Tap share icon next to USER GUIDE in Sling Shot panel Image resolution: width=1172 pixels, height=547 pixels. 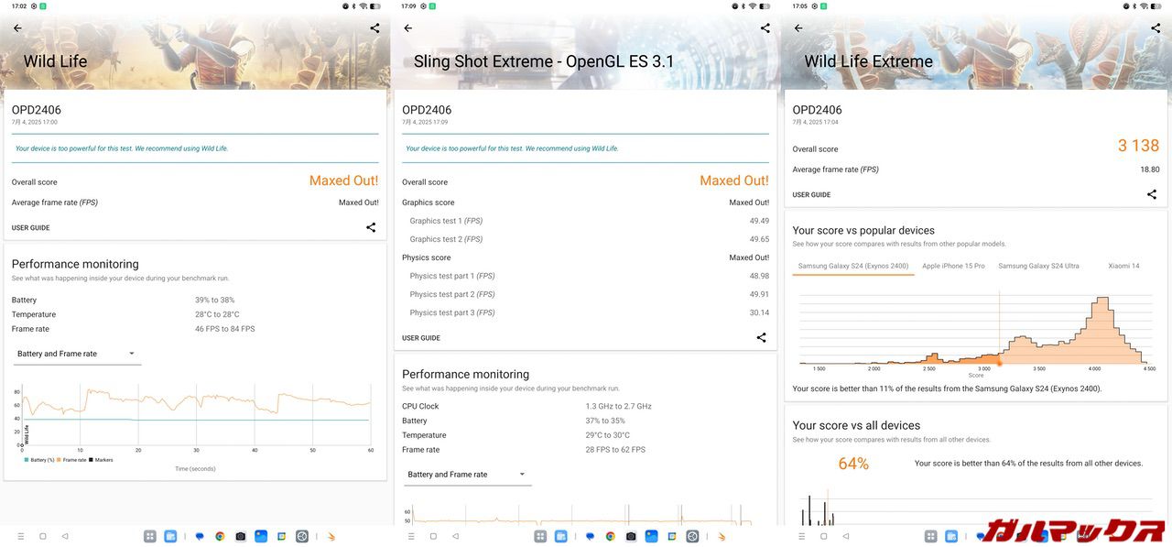(x=761, y=338)
